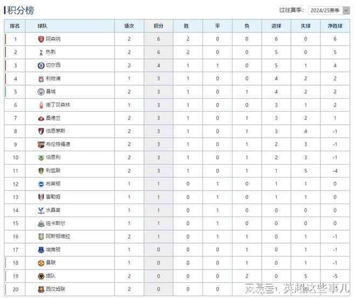Click the Wolves (狼队) club crest
The height and width of the screenshot is (299, 356).
pyautogui.click(x=41, y=276)
